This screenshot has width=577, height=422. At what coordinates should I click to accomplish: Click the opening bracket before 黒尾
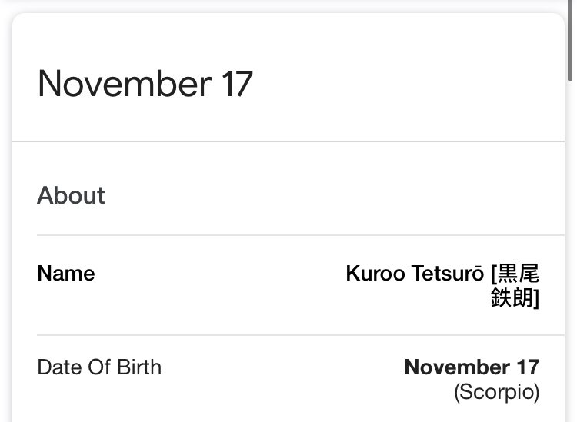(493, 274)
